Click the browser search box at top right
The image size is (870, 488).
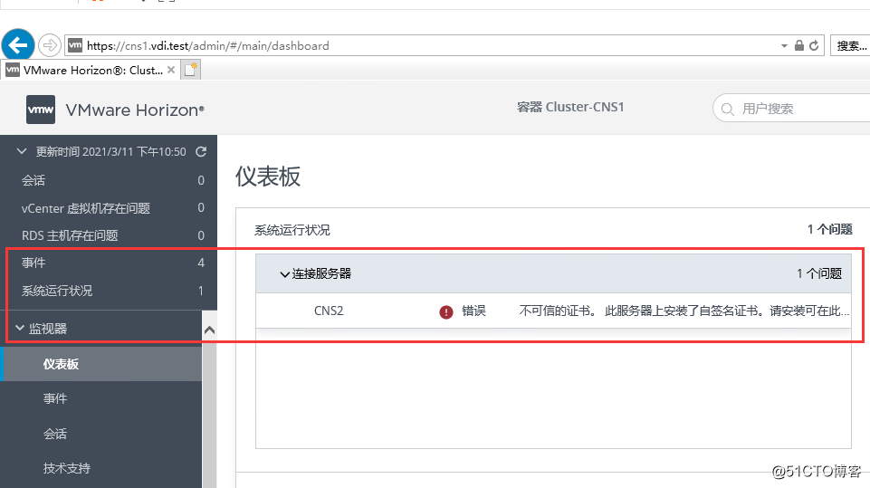click(851, 45)
